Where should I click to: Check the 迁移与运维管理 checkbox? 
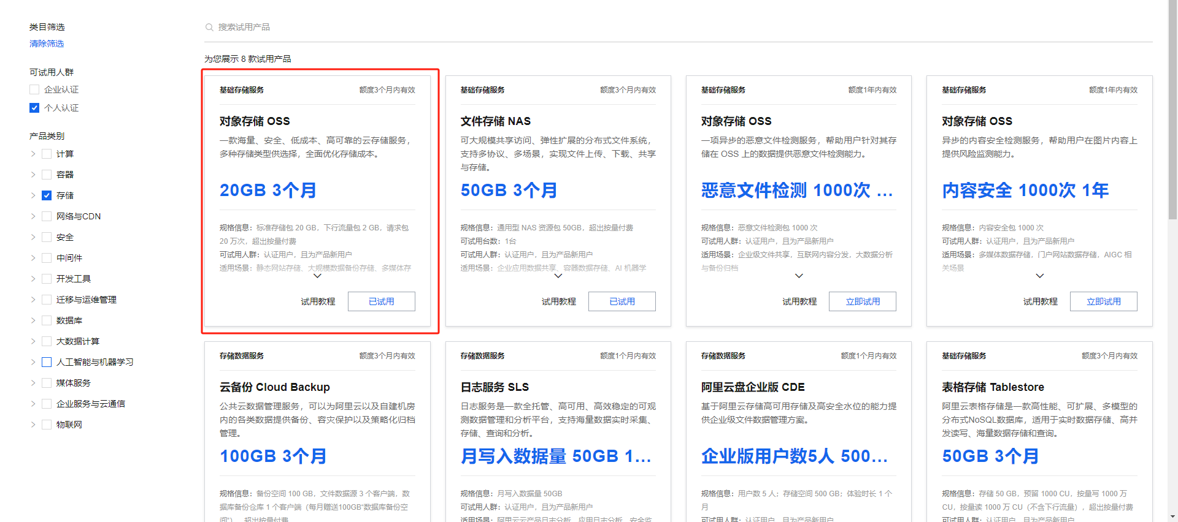tap(47, 300)
